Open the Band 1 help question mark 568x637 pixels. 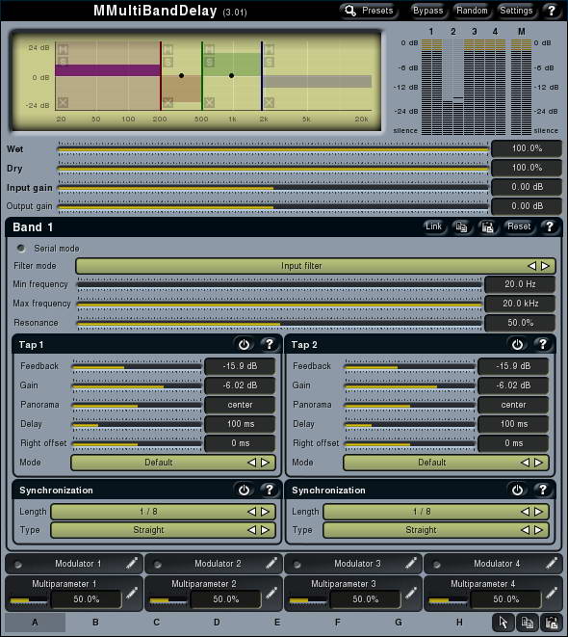click(550, 226)
